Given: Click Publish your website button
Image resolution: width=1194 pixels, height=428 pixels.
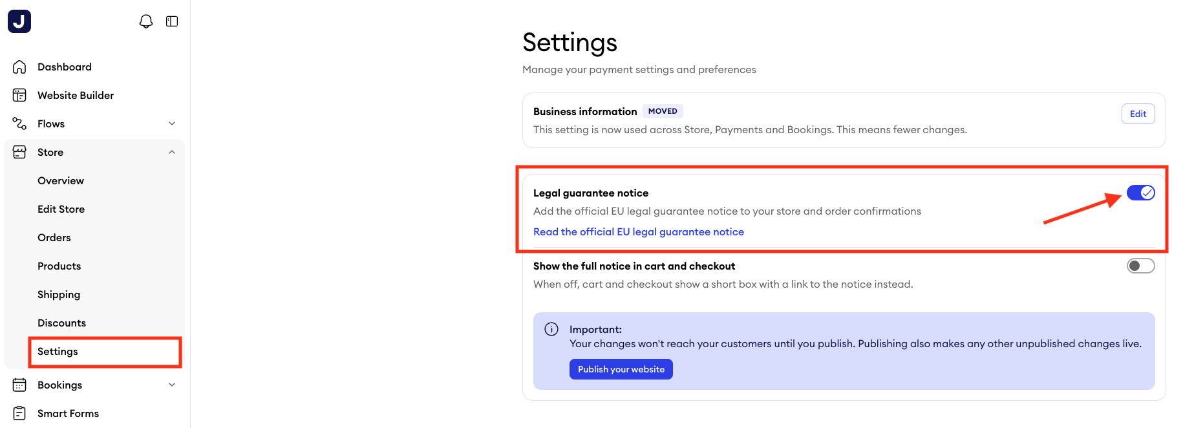Looking at the screenshot, I should 621,369.
